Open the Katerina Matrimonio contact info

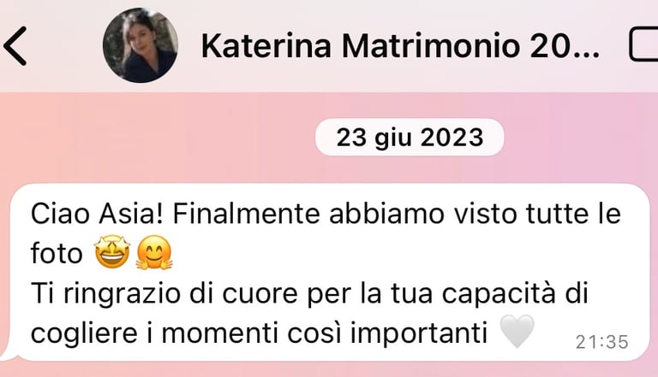[400, 46]
